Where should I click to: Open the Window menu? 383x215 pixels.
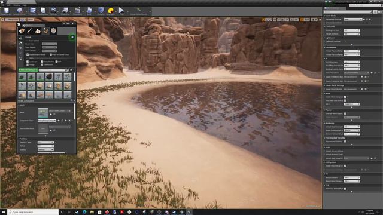[16, 5]
